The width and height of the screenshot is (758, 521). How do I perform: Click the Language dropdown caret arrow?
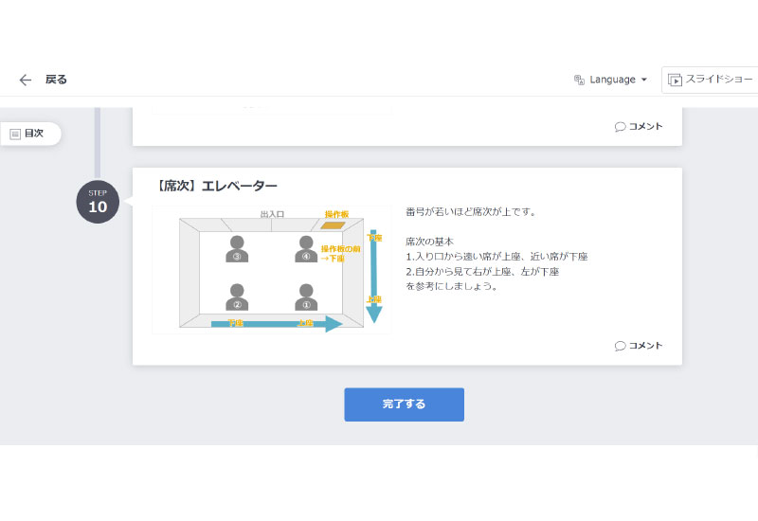(644, 80)
